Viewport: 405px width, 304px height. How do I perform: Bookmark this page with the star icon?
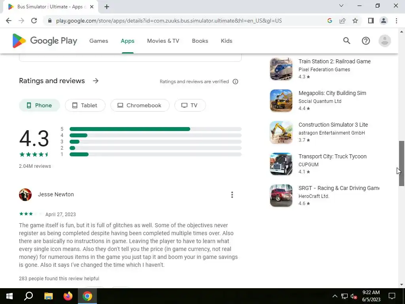coord(355,21)
